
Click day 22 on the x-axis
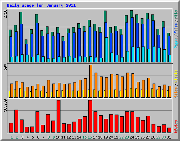point(121,137)
